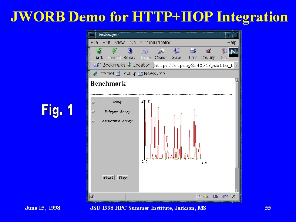Viewport: 296px width, 222px height.
Task: Open Composer from the component bar
Action: (233, 196)
